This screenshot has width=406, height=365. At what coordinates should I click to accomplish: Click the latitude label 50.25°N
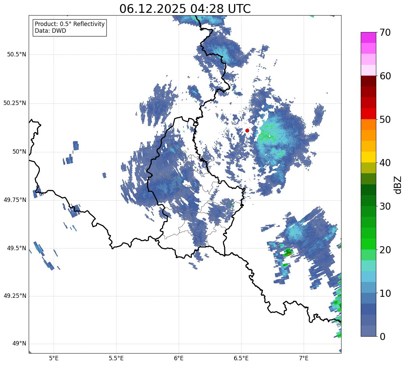15,103
